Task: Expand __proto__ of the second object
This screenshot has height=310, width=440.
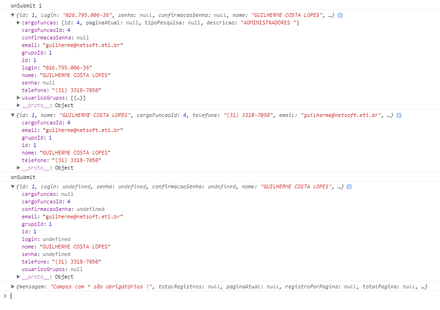Action: point(18,168)
